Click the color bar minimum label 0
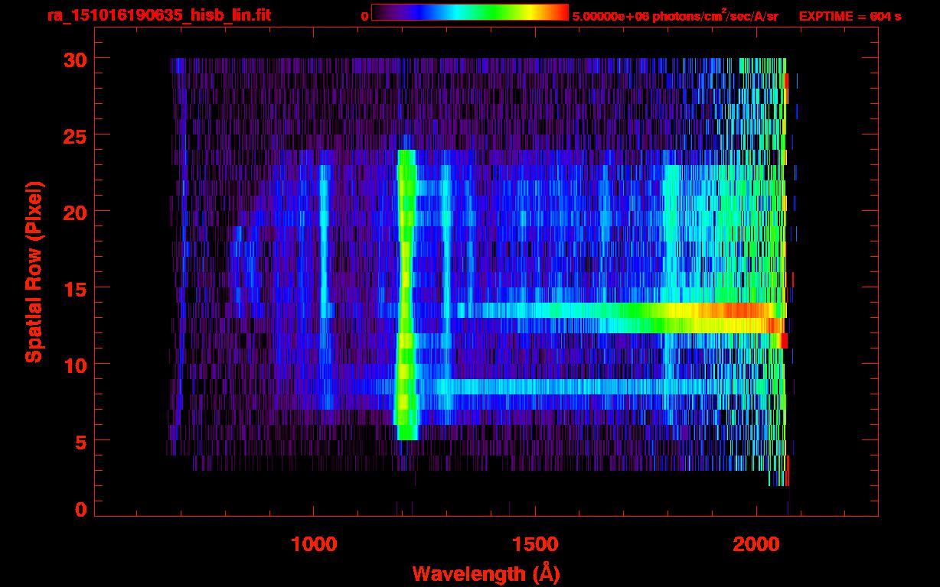 [364, 16]
